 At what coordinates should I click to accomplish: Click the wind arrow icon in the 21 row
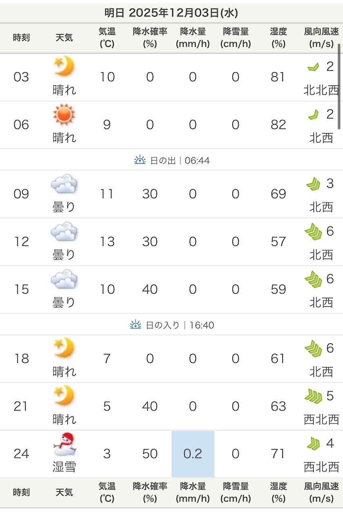[313, 396]
